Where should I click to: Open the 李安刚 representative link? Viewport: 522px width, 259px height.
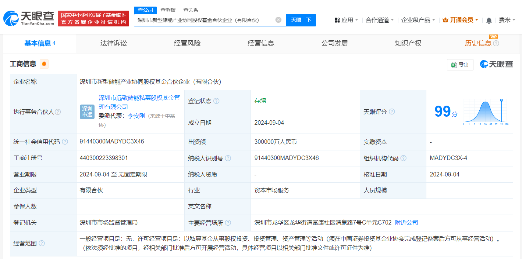[136, 115]
